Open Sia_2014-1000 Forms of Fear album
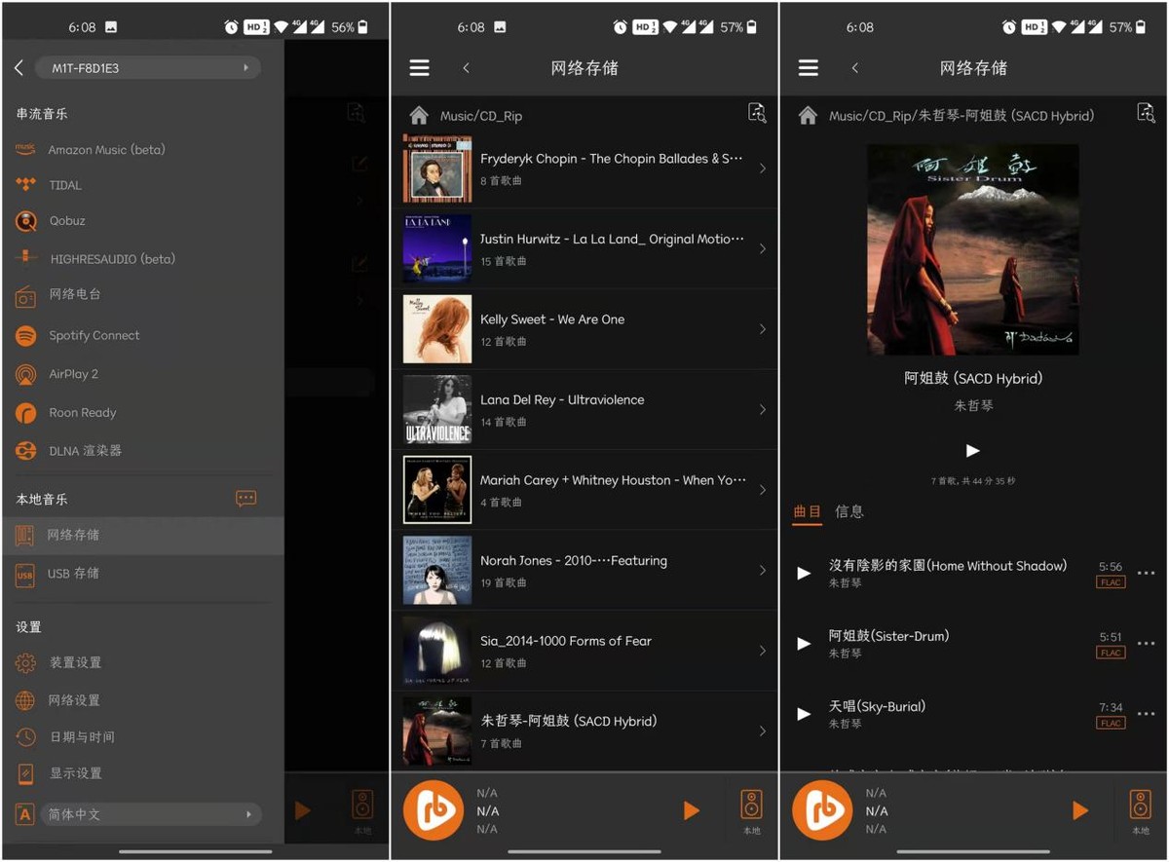The height and width of the screenshot is (862, 1169). [584, 651]
